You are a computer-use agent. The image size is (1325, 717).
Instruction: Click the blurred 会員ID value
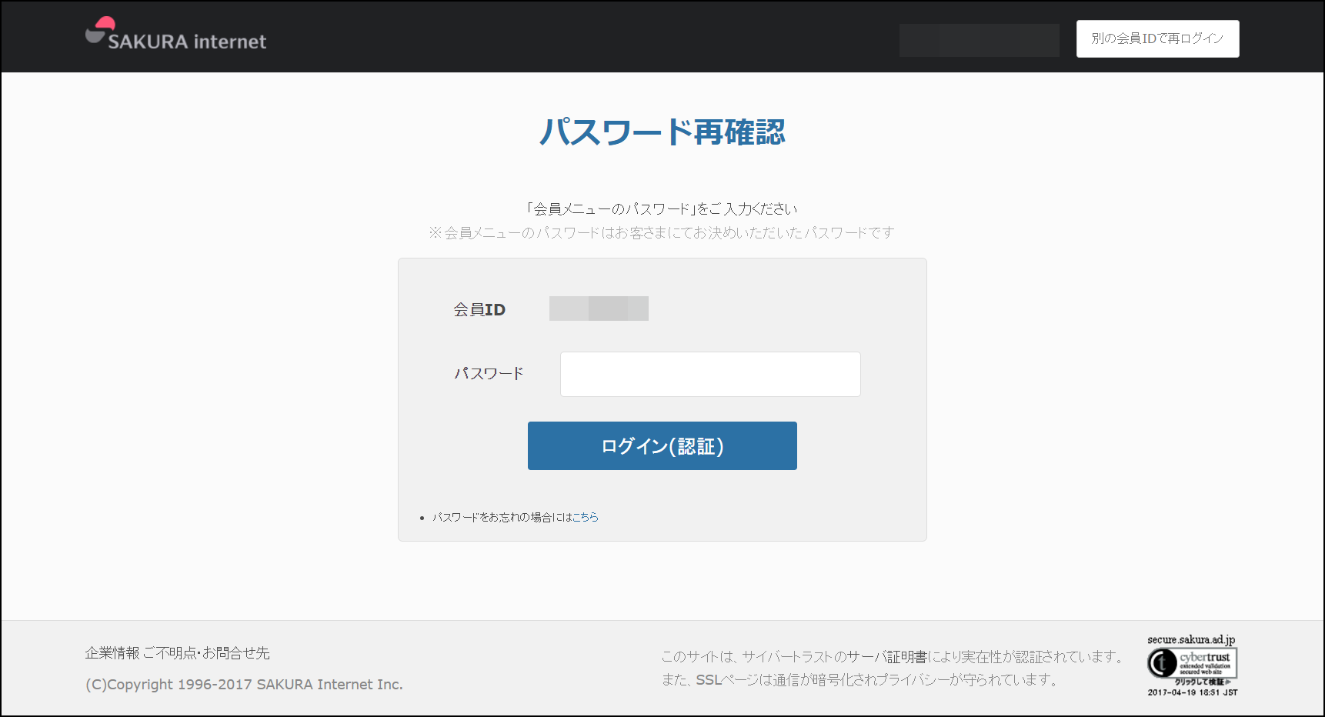click(x=599, y=308)
